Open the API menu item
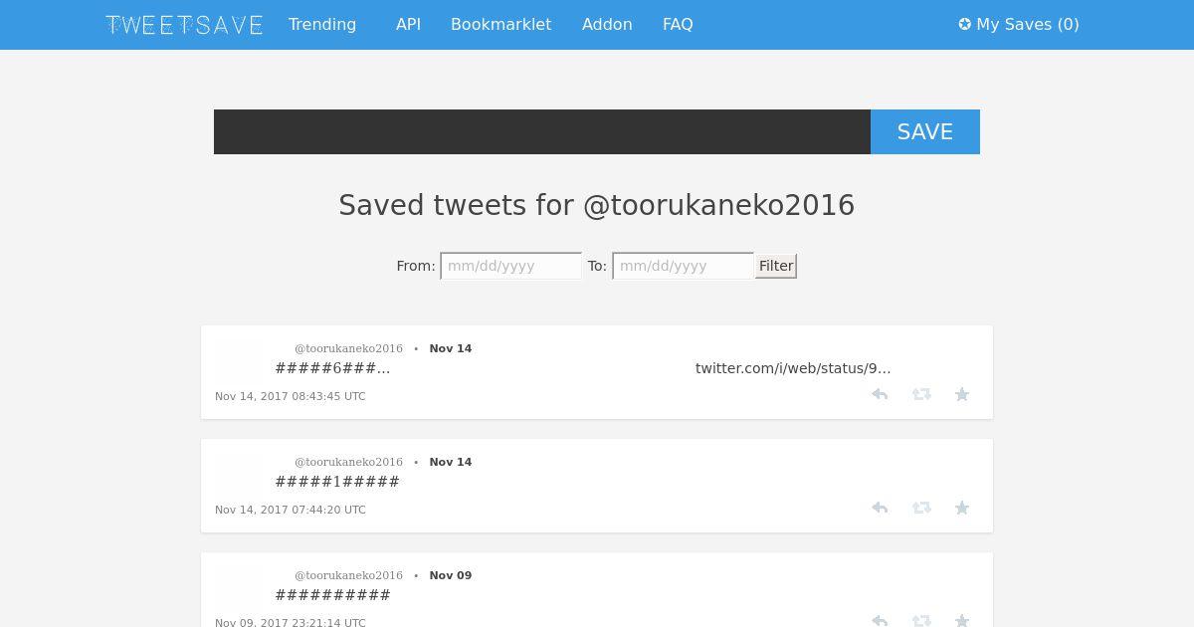1194x627 pixels. (x=408, y=25)
